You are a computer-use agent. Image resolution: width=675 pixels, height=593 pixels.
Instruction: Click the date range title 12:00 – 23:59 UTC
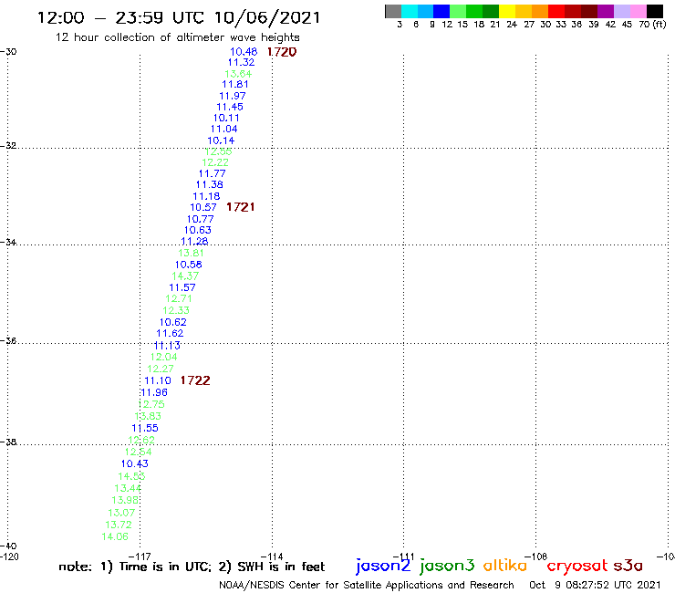coord(179,18)
